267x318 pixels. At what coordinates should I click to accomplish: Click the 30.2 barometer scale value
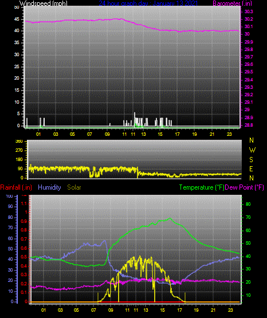tap(249, 19)
